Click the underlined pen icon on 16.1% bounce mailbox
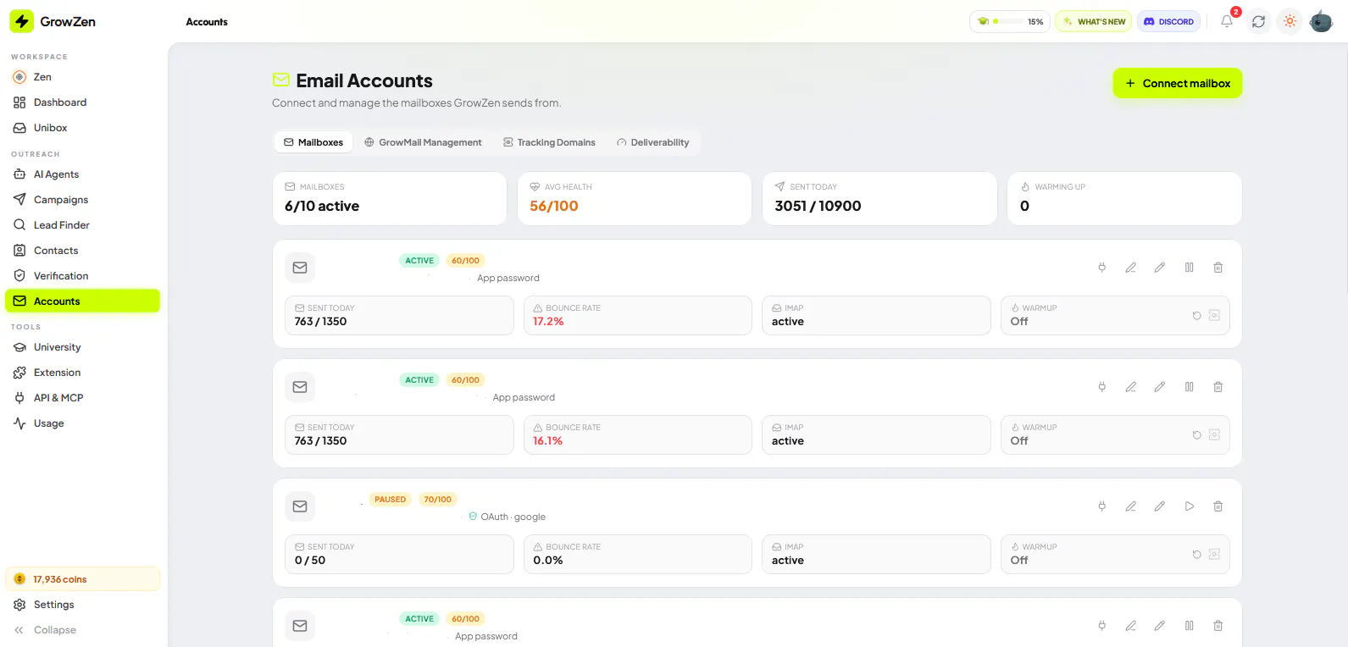This screenshot has width=1348, height=647. coord(1130,387)
